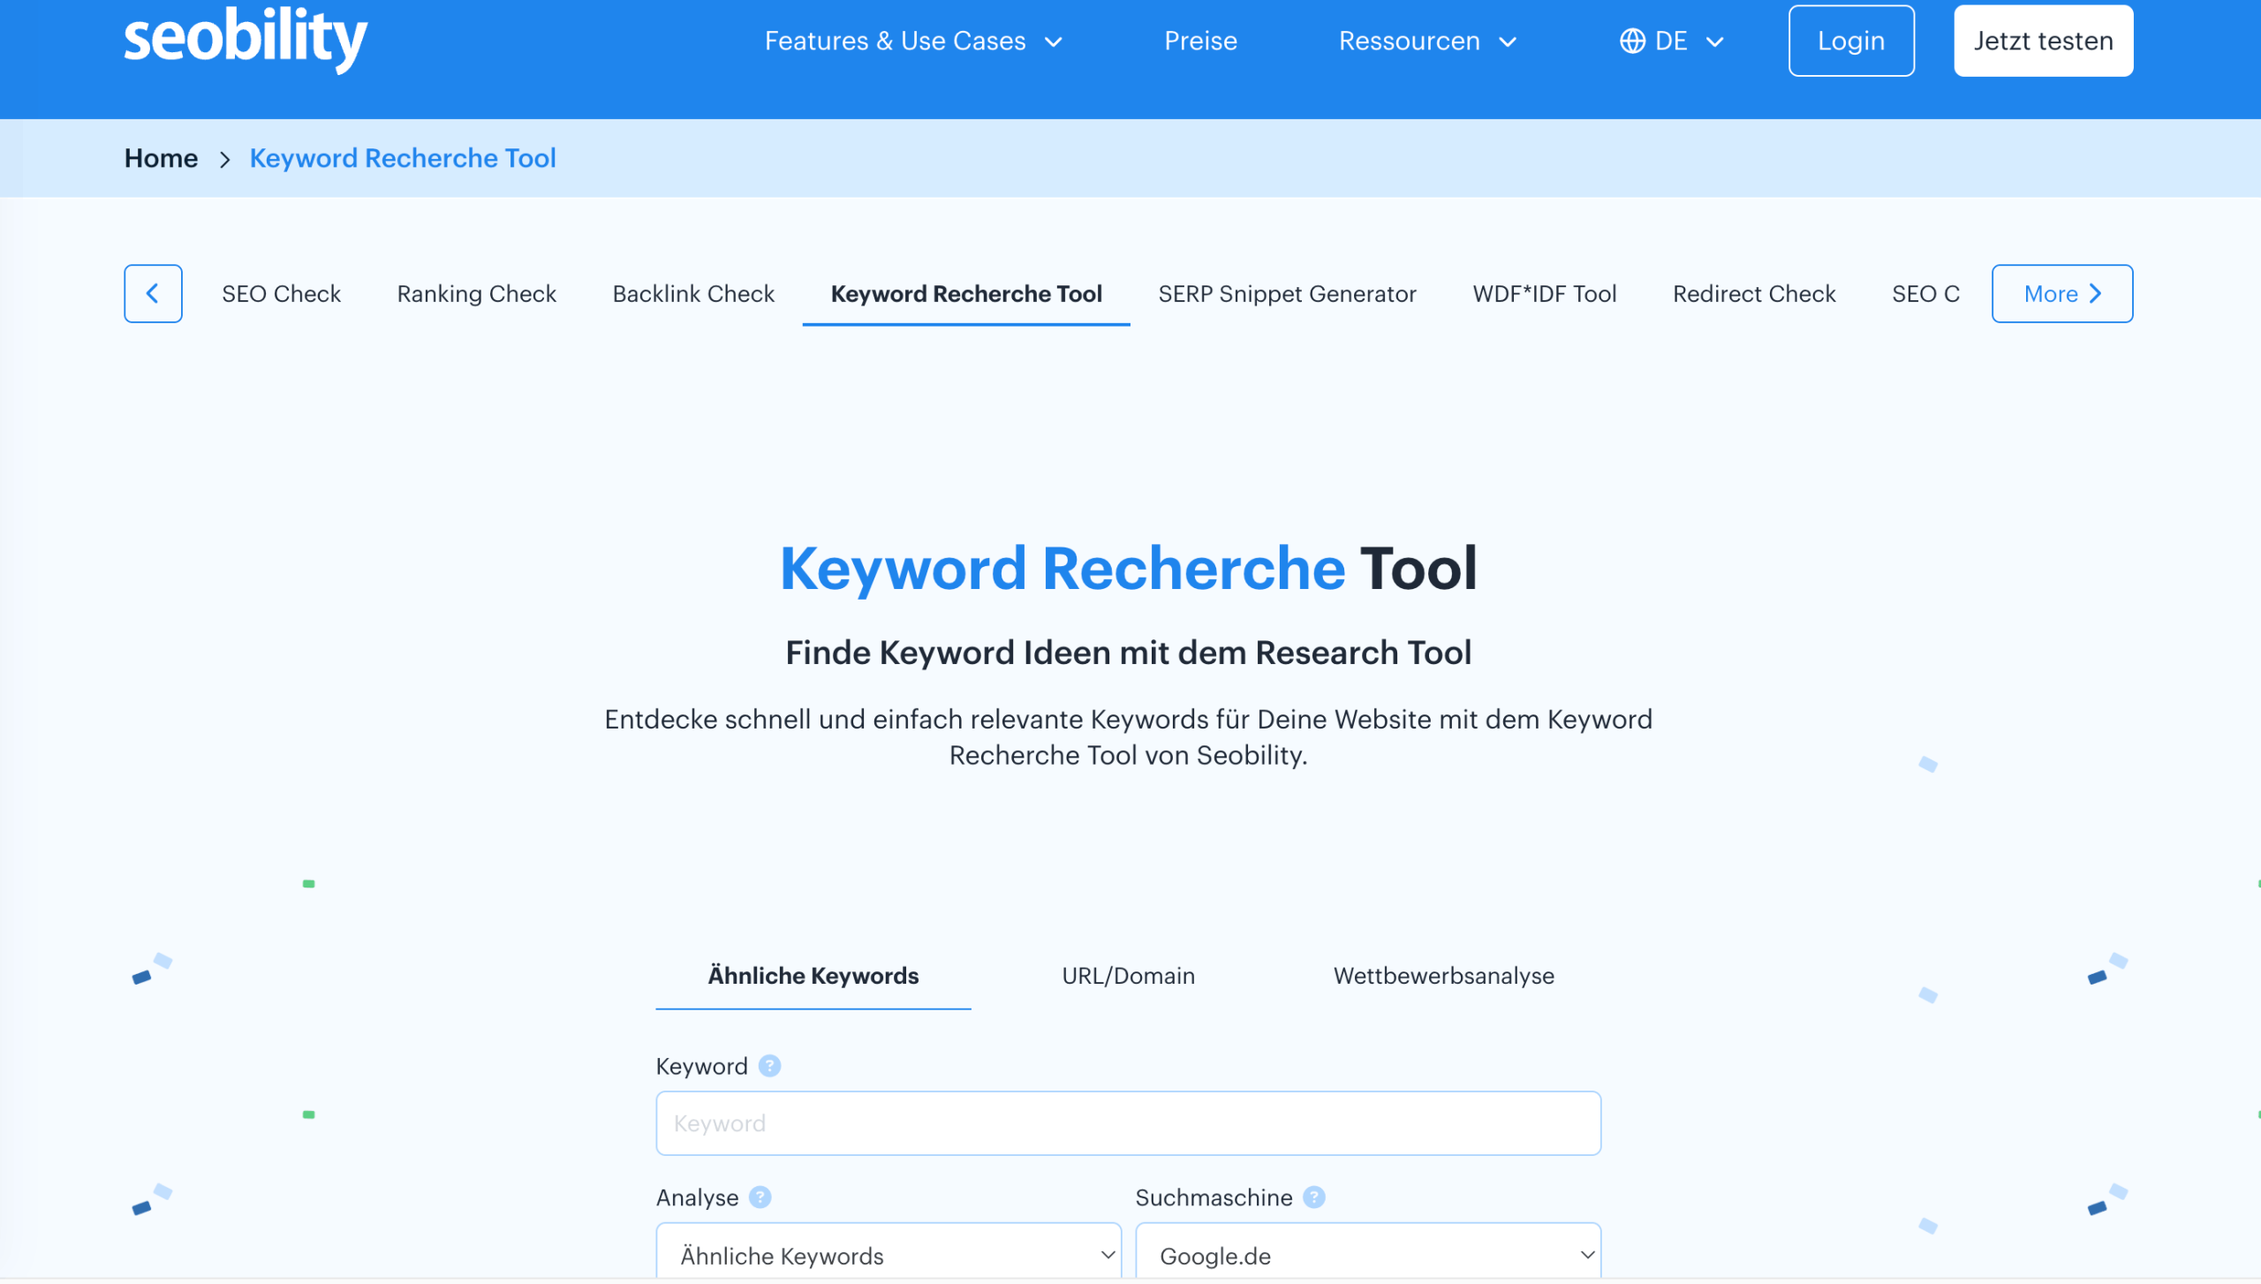Click the Login button
This screenshot has width=2261, height=1284.
1851,41
